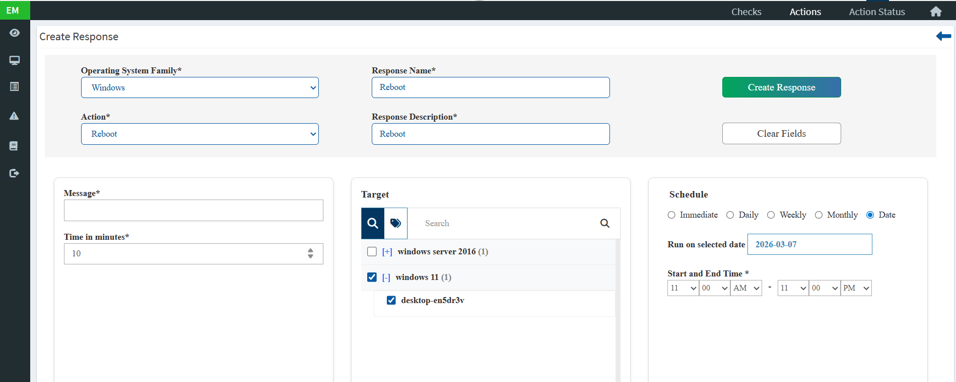Click the magnifier in target search box
The width and height of the screenshot is (956, 382).
(605, 223)
